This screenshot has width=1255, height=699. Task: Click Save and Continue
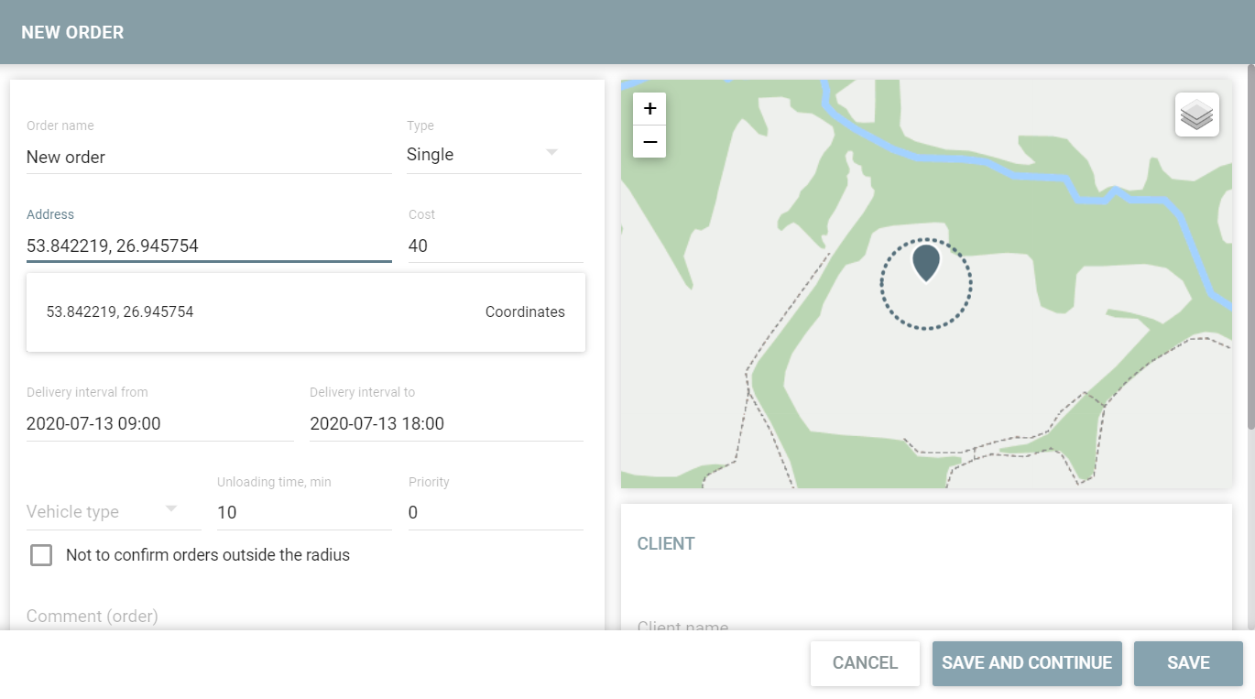coord(1026,663)
